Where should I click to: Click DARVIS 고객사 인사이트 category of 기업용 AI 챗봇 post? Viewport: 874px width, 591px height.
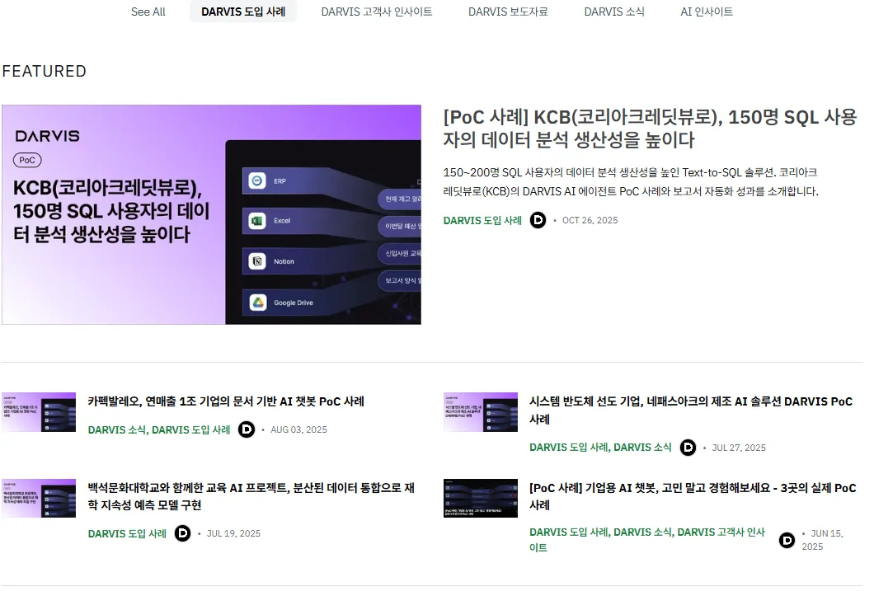647,540
